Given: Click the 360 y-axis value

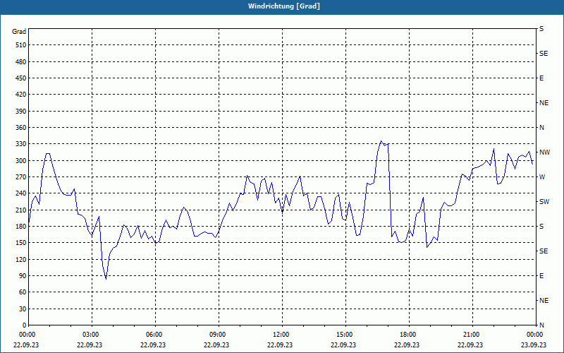Looking at the screenshot, I should coord(20,128).
